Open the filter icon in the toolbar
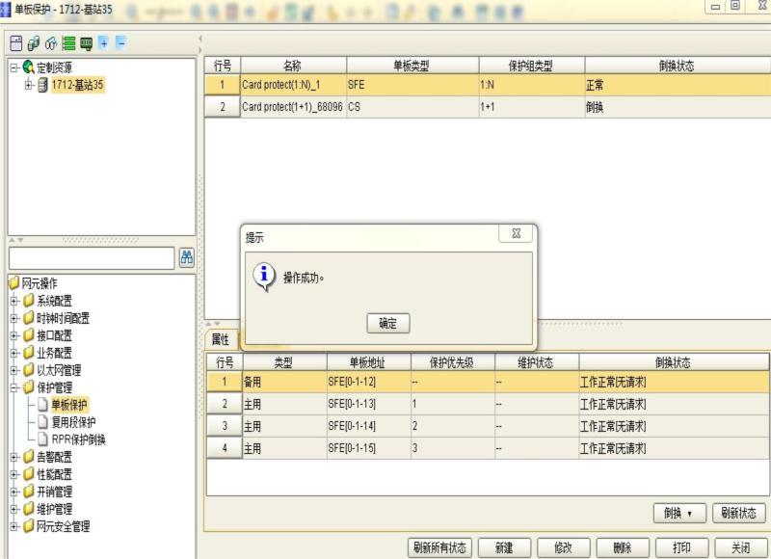771x559 pixels. [34, 43]
